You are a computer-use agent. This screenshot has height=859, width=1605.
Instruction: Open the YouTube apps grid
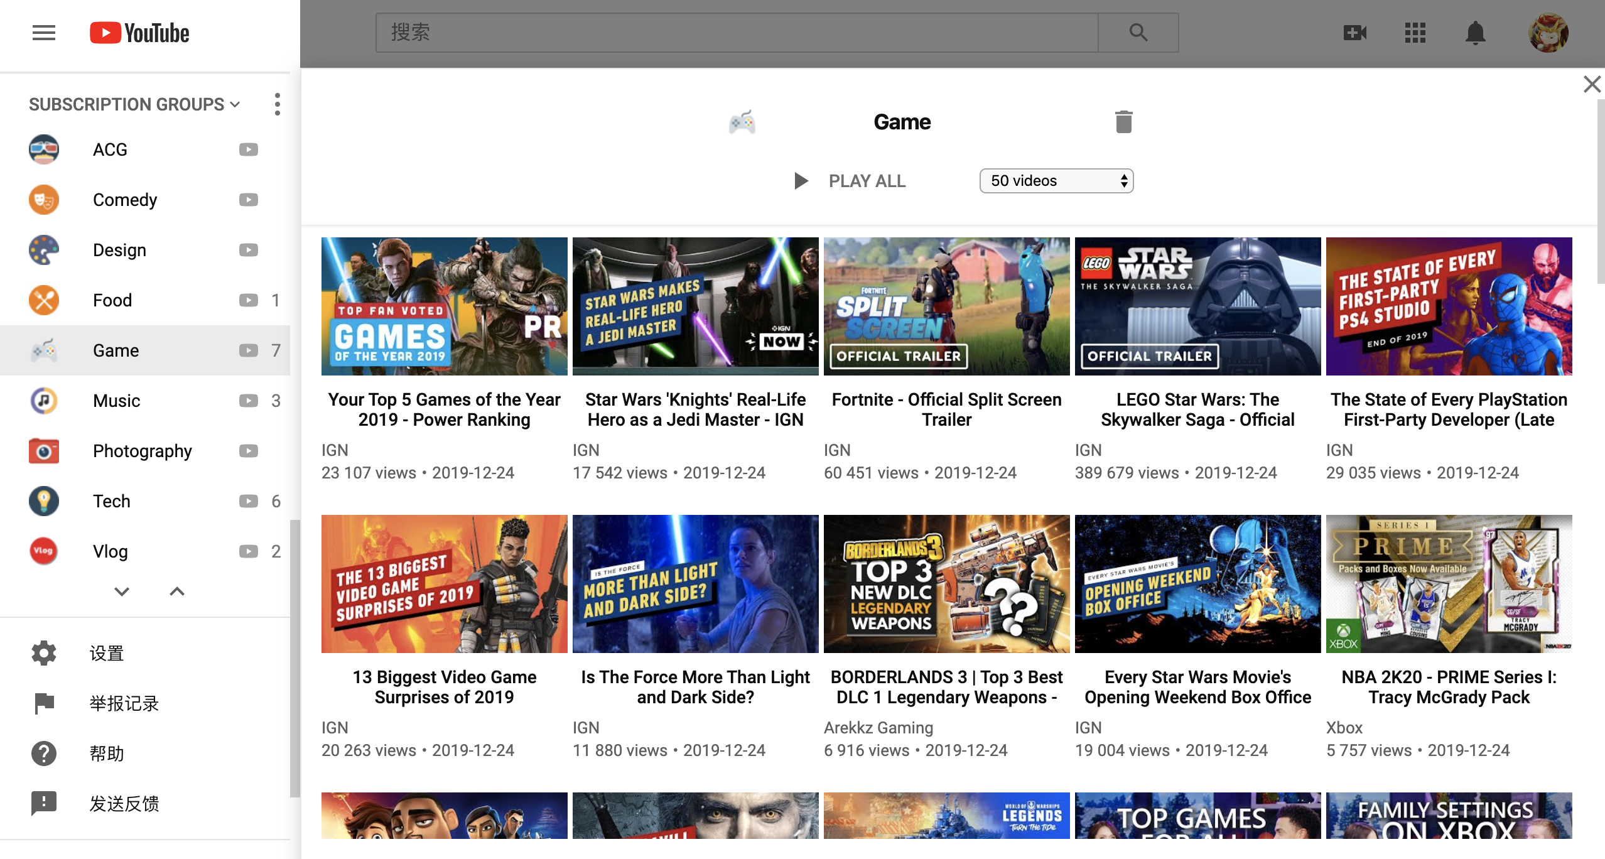click(1415, 33)
